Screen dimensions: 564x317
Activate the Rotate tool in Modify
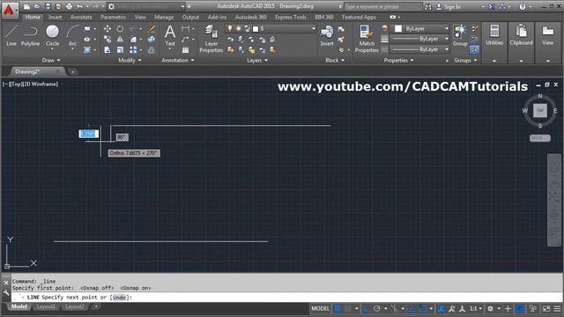pos(120,29)
